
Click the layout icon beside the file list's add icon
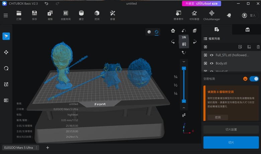point(249,47)
